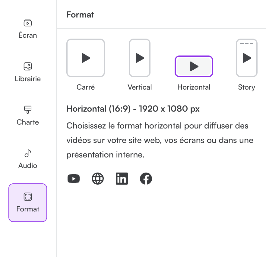Image resolution: width=266 pixels, height=257 pixels.
Task: Open the Écran sidebar section
Action: [x=28, y=29]
